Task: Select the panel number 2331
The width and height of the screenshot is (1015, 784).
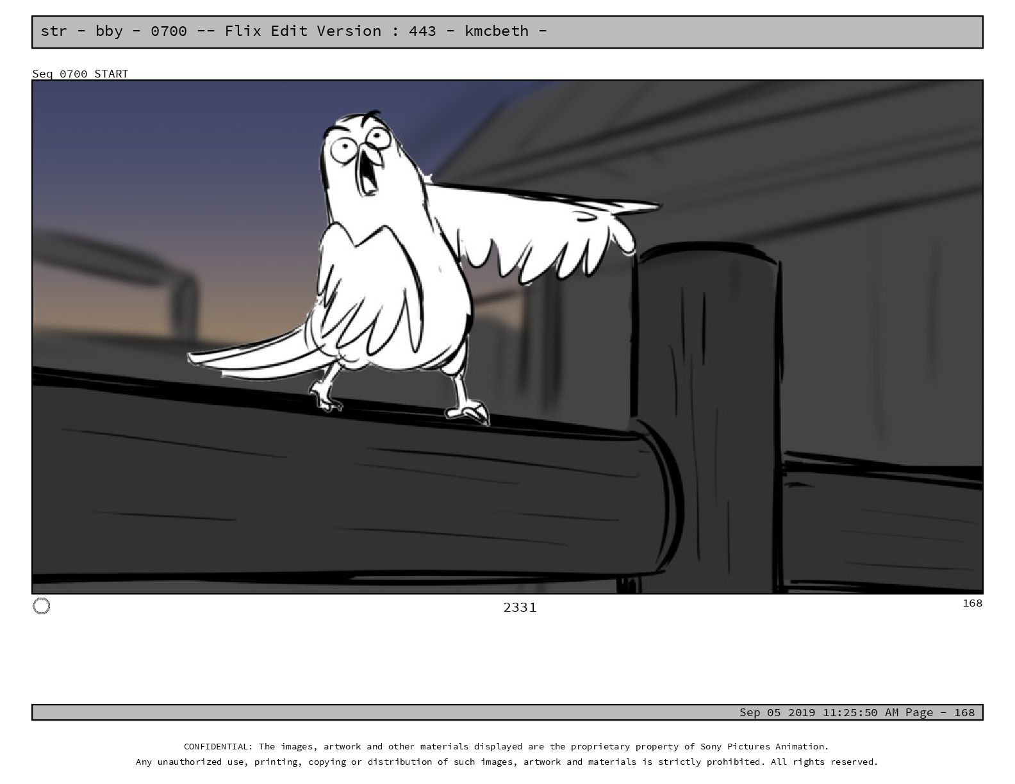Action: click(x=520, y=607)
